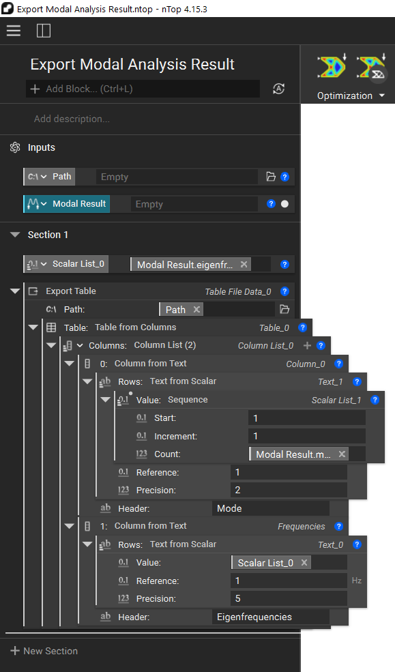This screenshot has width=395, height=672.
Task: Open the hamburger main menu
Action: click(x=13, y=31)
